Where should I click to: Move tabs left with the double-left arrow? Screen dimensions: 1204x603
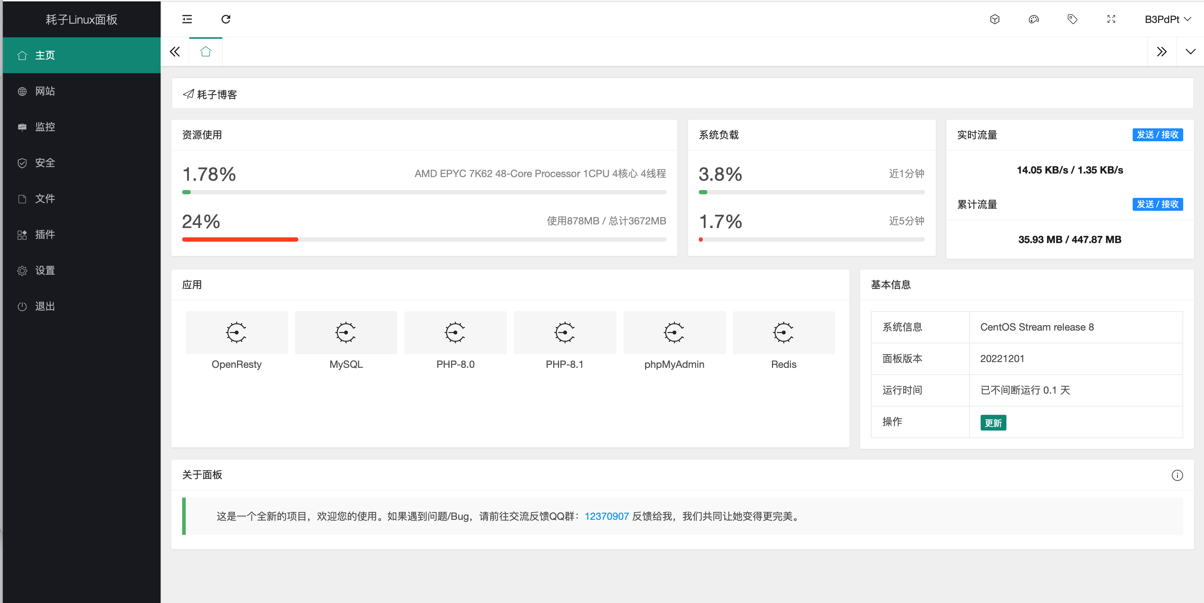(x=175, y=51)
